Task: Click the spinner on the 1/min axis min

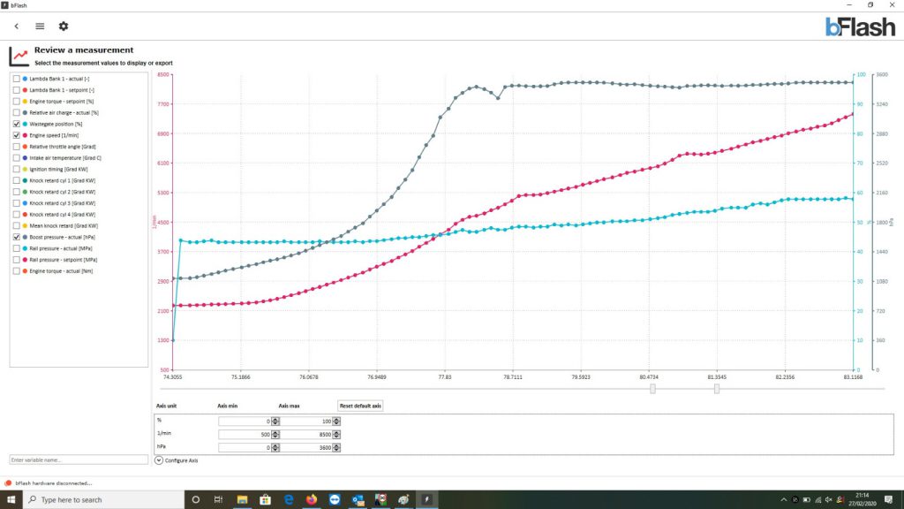Action: 275,435
